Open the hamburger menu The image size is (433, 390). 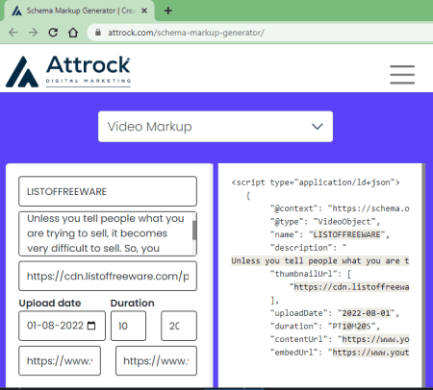tap(402, 75)
